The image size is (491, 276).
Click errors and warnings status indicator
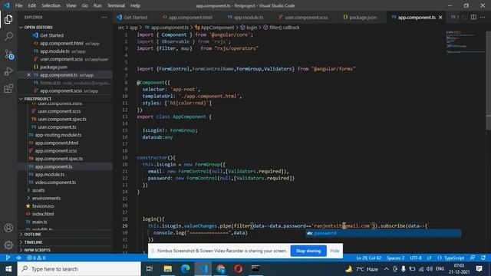click(x=36, y=258)
